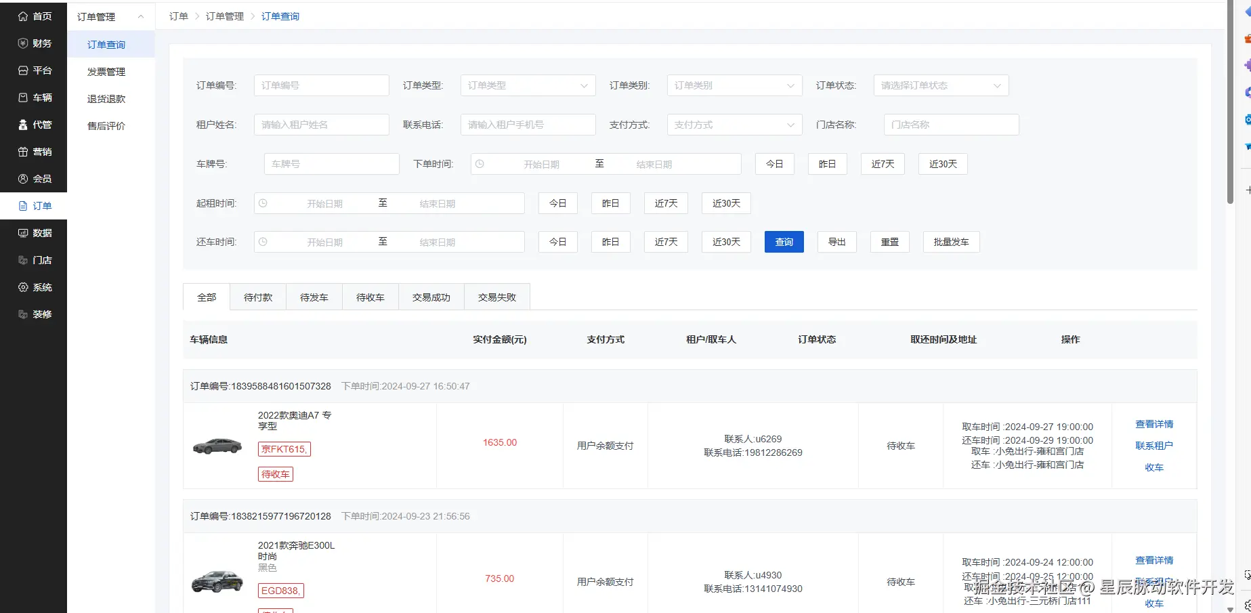Open the 首页 home icon in sidebar
Screen dimensions: 1251x613
(x=23, y=16)
